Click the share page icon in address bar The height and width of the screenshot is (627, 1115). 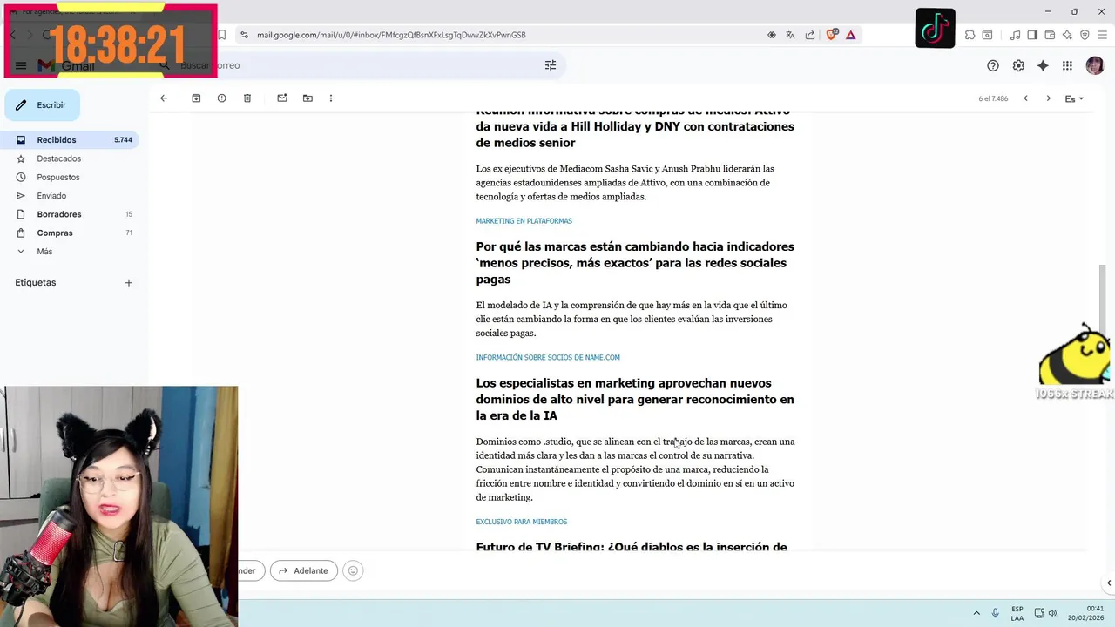(810, 35)
